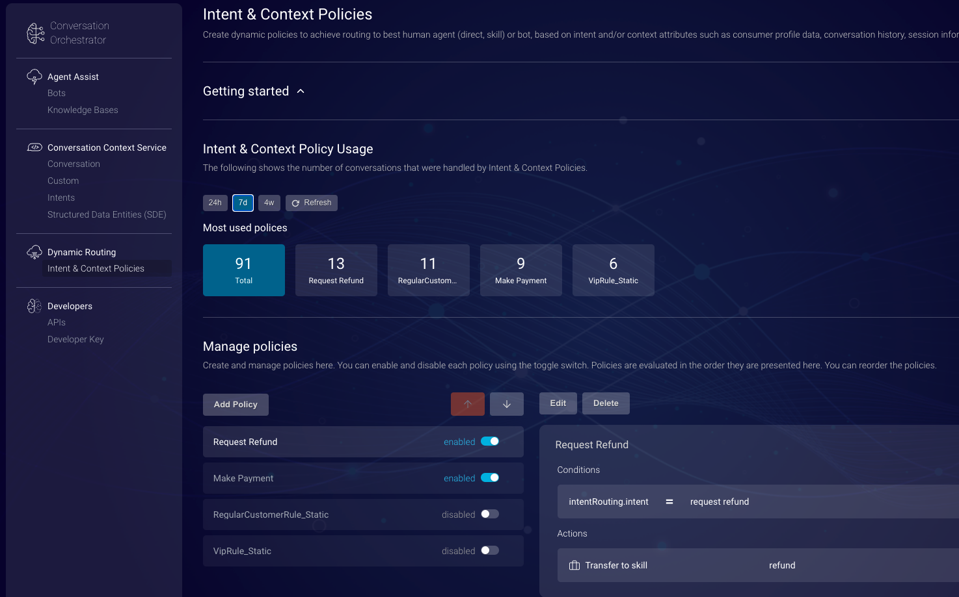Click the Conversation Context Service heading

tap(107, 147)
